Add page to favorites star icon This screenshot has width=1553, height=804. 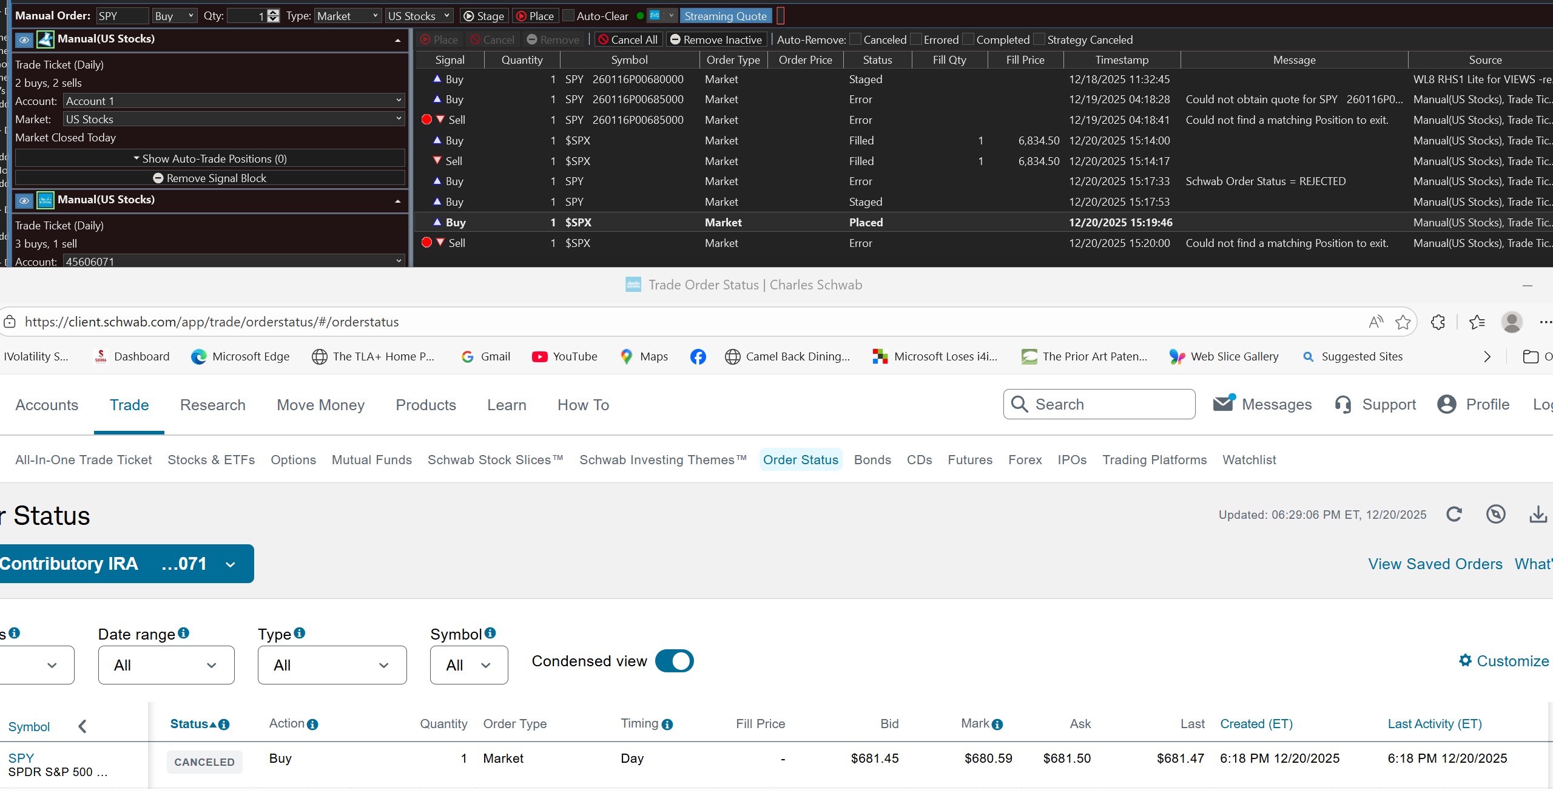click(x=1403, y=322)
